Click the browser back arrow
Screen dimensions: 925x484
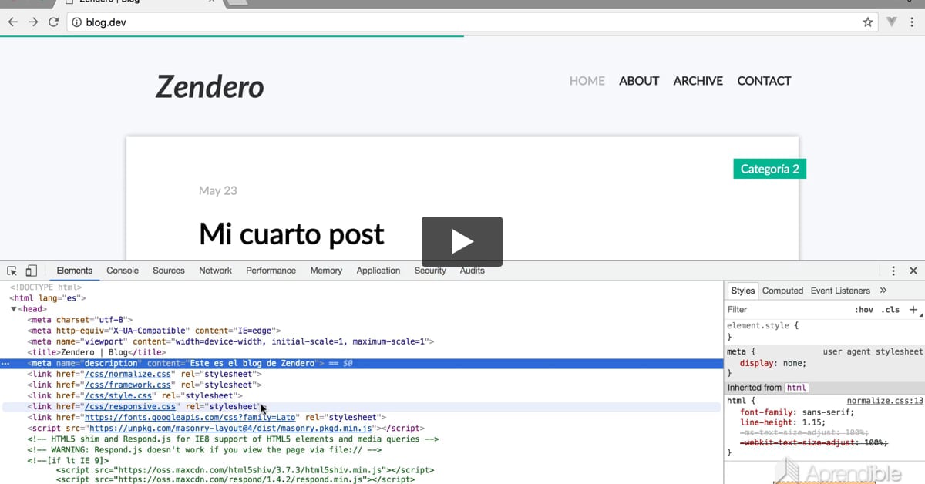click(13, 22)
